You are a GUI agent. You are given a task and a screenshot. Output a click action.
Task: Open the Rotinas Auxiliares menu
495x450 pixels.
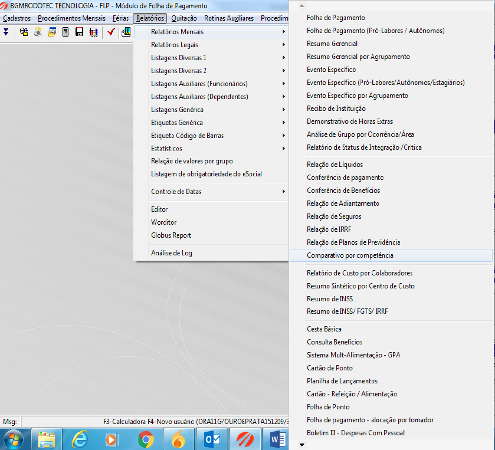pos(229,18)
